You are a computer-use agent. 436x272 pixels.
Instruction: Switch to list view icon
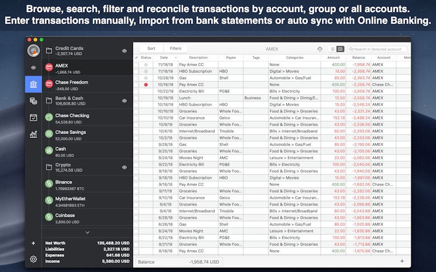[x=332, y=49]
